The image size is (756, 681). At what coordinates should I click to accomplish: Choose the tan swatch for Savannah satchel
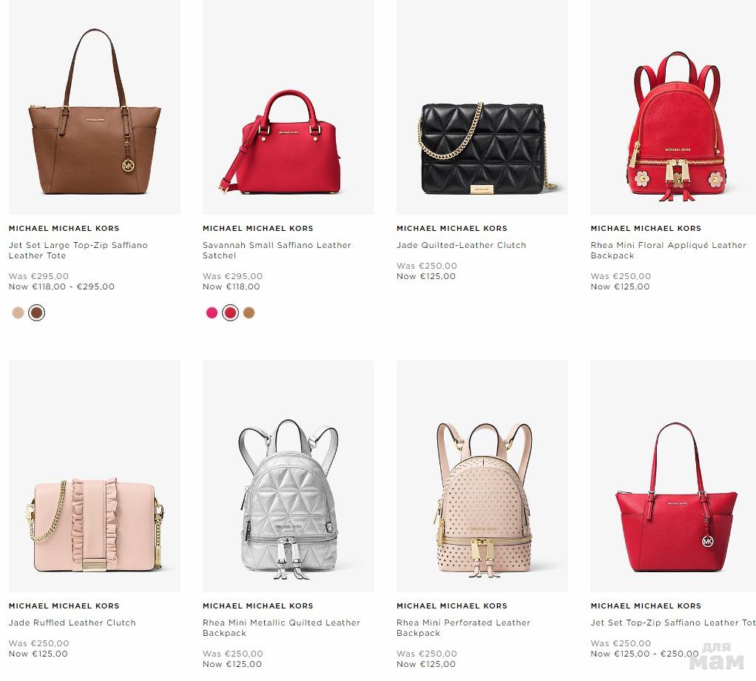point(249,312)
